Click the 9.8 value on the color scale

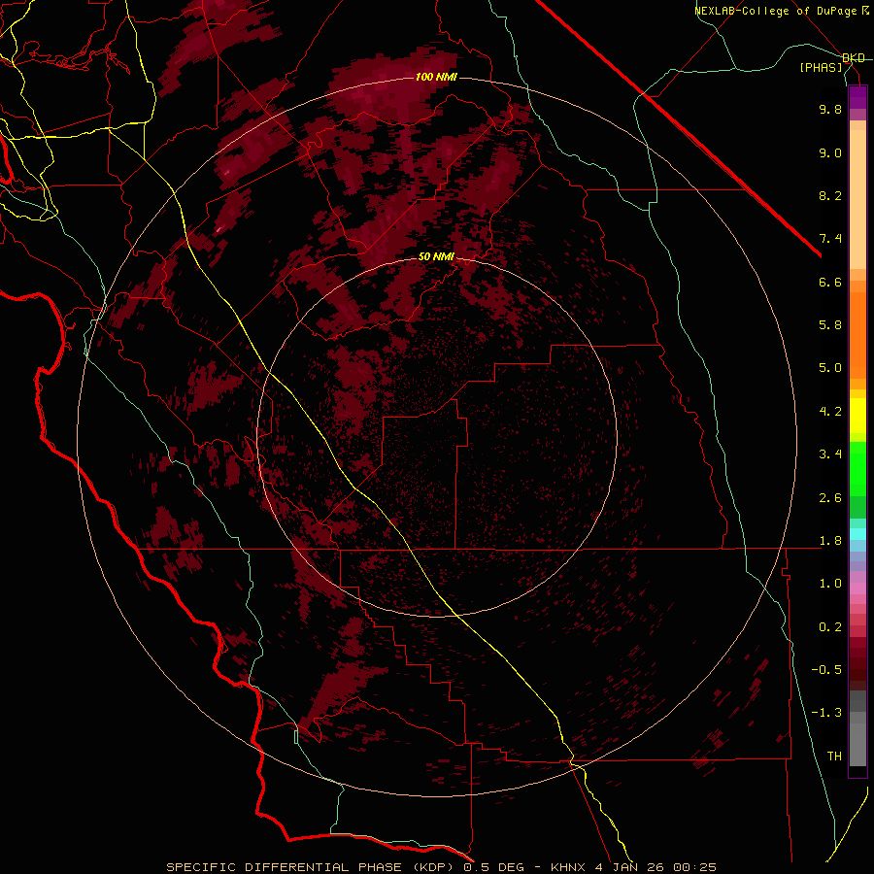pos(830,109)
